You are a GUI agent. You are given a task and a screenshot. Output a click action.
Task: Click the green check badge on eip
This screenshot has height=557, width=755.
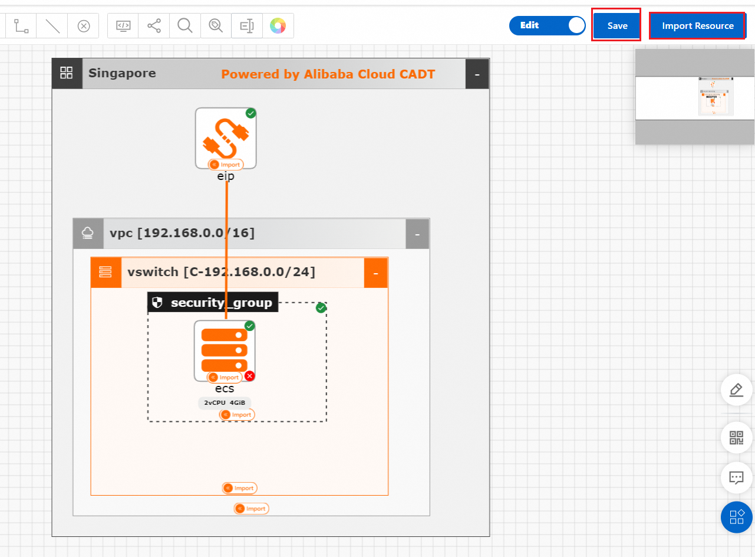(250, 113)
